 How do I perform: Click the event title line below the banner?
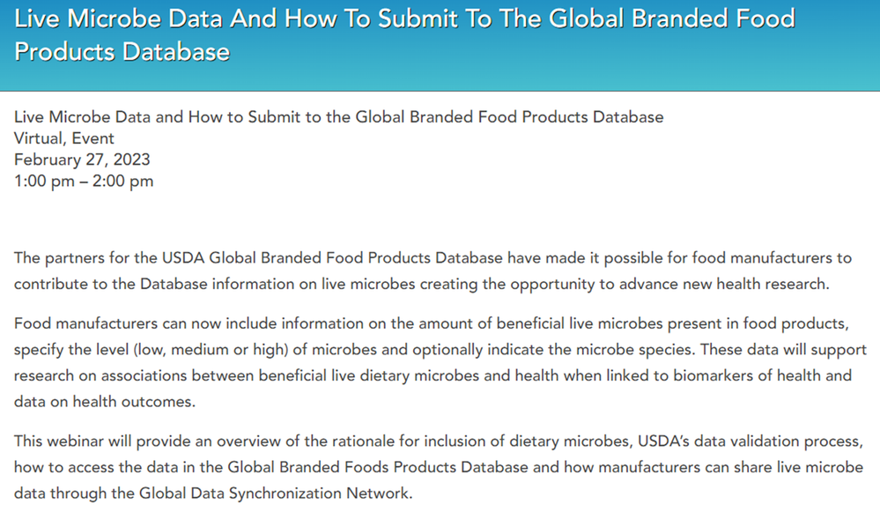click(339, 116)
